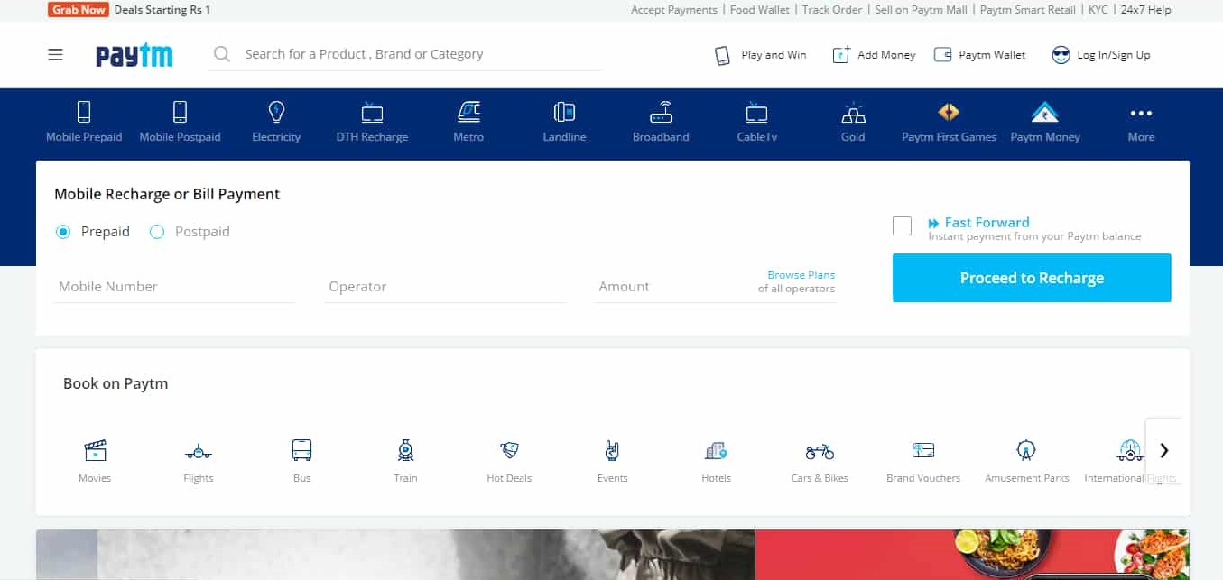Image resolution: width=1223 pixels, height=580 pixels.
Task: Open the Broadband router icon
Action: (x=661, y=112)
